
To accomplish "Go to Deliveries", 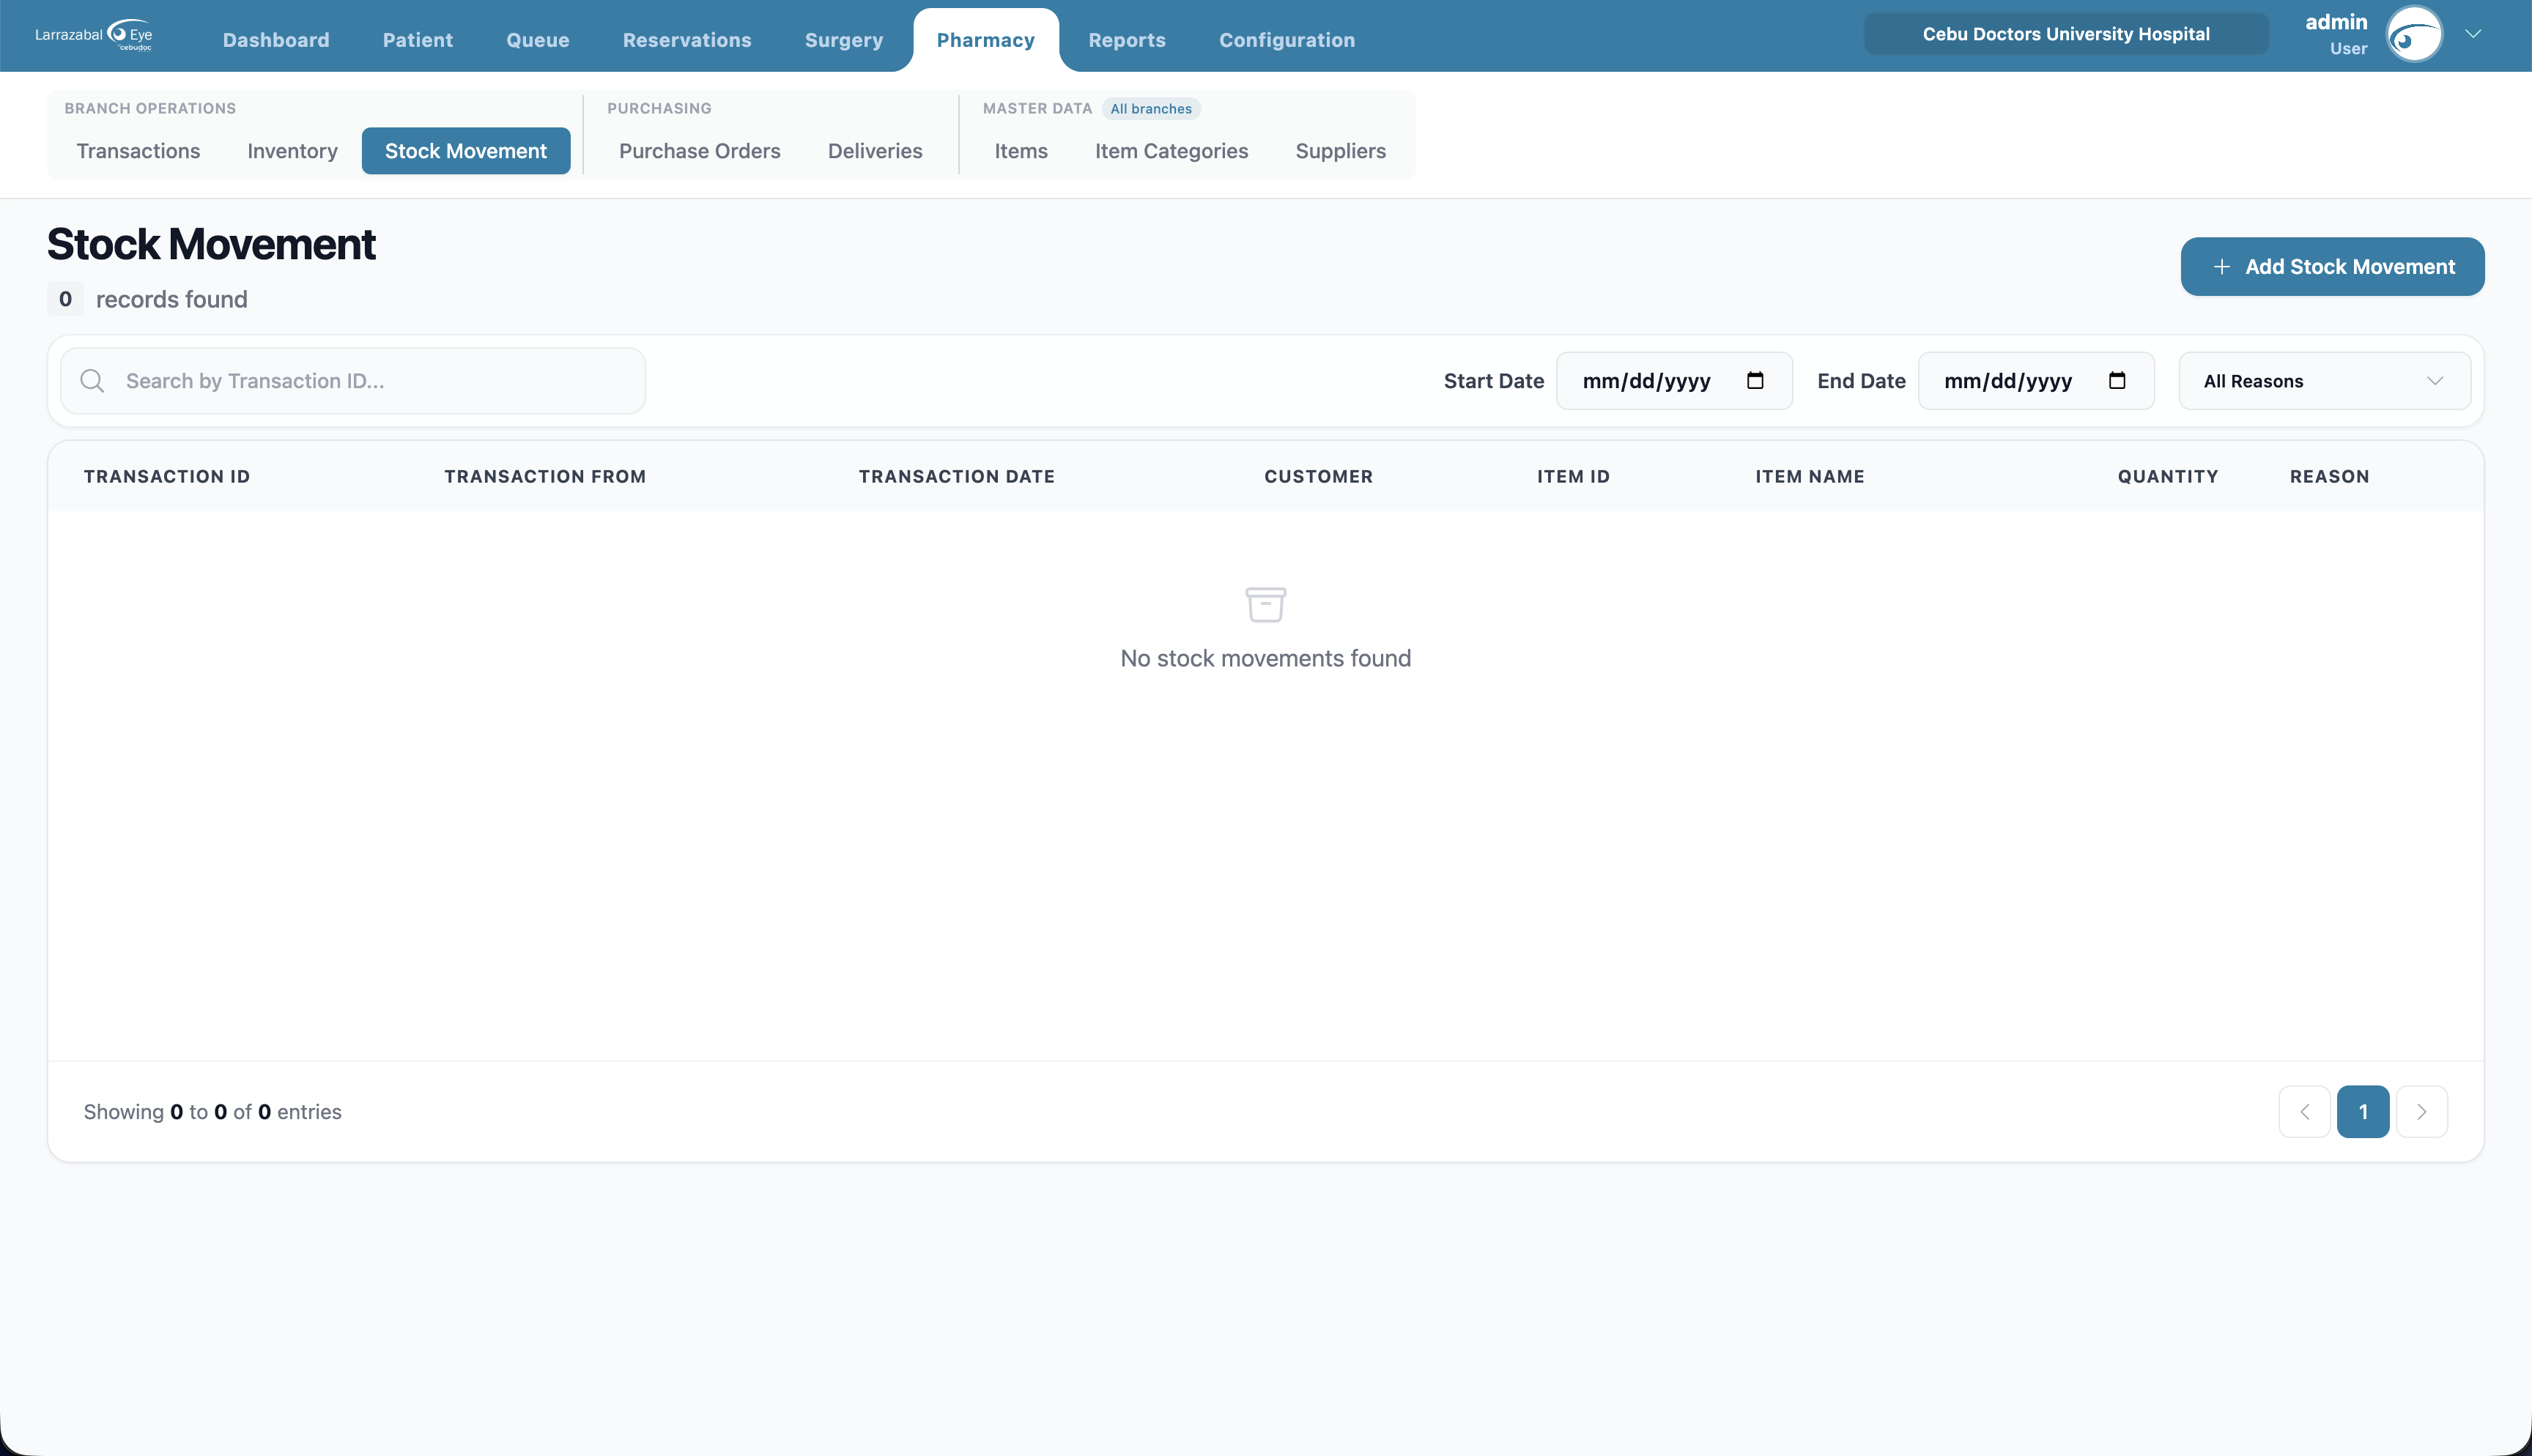I will tap(875, 151).
